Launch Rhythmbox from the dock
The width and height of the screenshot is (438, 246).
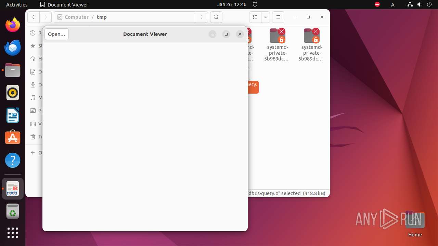[x=13, y=93]
